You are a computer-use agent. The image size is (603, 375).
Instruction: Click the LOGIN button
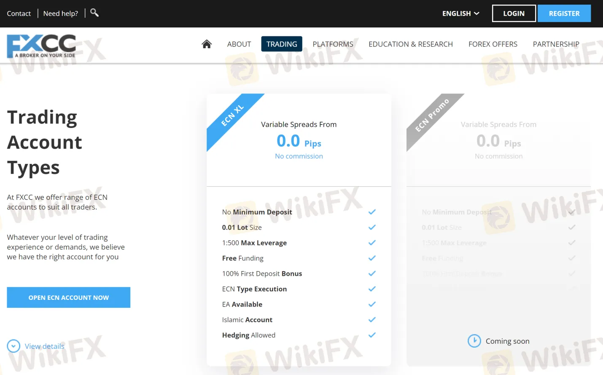coord(514,14)
